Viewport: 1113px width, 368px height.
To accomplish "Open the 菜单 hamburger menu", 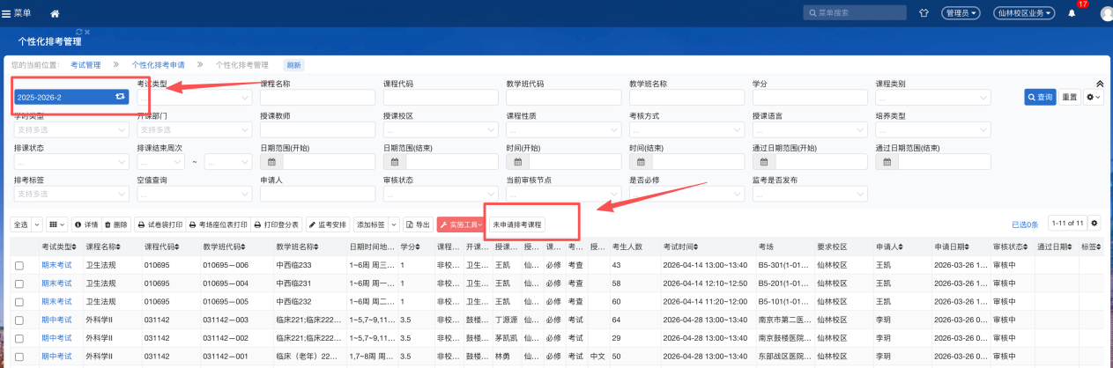I will coord(17,13).
